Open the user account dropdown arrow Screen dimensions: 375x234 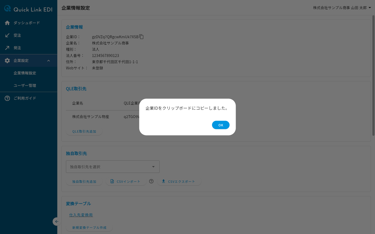(370, 8)
